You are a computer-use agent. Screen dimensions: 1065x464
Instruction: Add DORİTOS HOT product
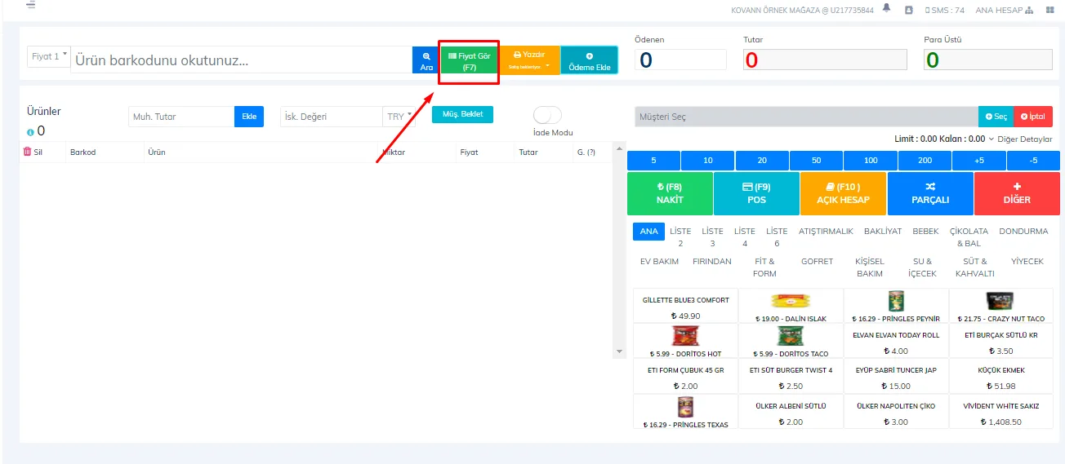point(685,341)
